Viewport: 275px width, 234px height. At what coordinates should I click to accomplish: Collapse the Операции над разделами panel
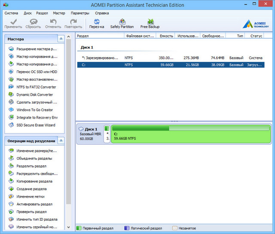pyautogui.click(x=61, y=141)
